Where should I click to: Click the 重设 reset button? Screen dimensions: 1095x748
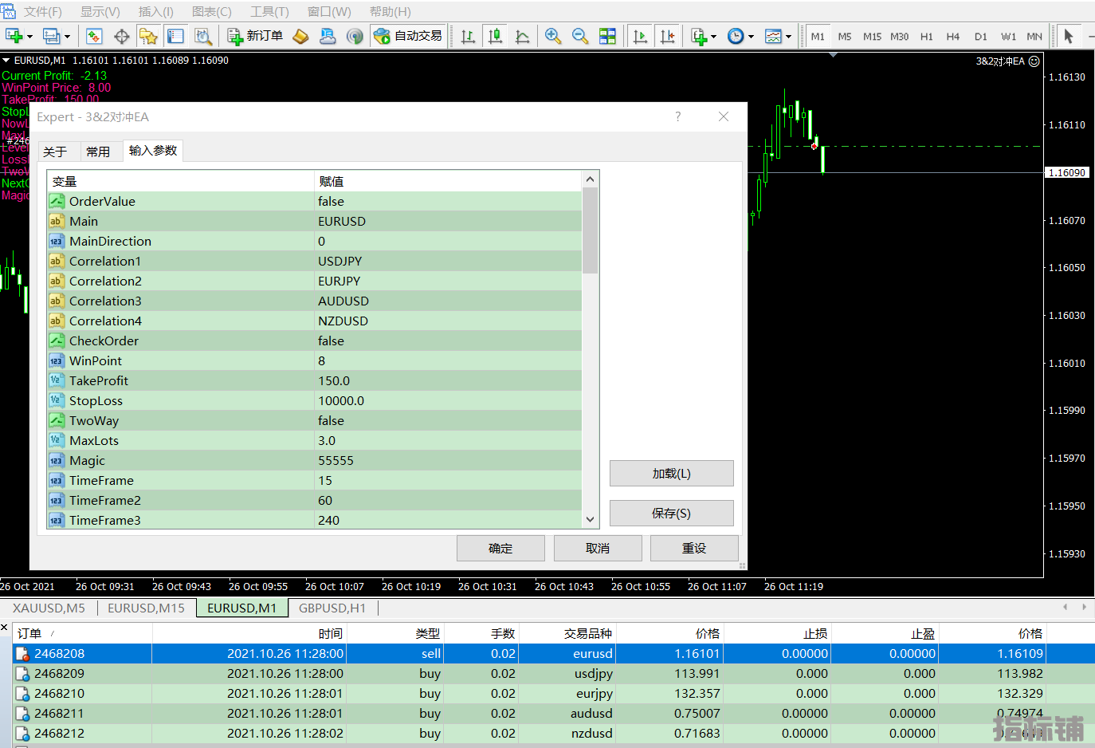point(694,548)
